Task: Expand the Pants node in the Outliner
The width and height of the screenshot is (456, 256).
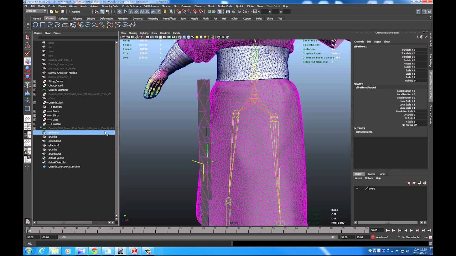Action: pos(35,111)
